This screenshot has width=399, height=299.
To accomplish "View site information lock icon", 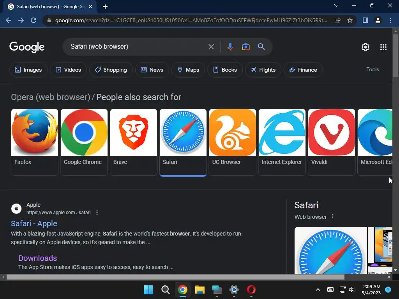I will click(x=49, y=20).
